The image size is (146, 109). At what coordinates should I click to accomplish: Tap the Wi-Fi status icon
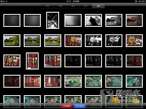pos(7,1)
